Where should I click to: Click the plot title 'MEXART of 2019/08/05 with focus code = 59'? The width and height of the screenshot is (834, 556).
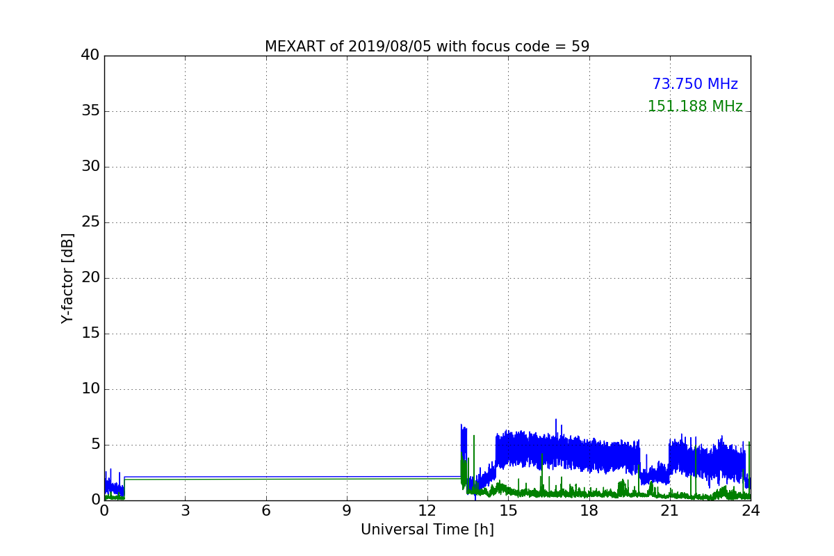(x=427, y=47)
